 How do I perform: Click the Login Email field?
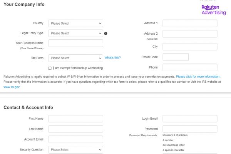[190, 119]
